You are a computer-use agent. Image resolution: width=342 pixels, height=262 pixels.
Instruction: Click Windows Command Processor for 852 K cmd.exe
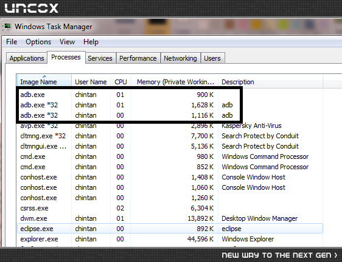[265, 167]
